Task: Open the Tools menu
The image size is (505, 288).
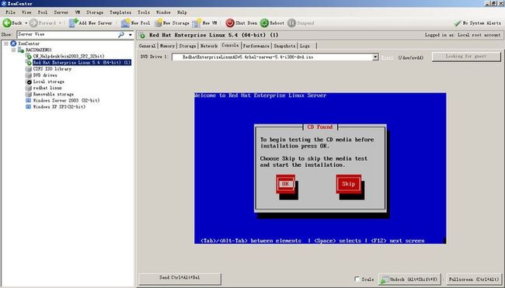Action: click(x=144, y=12)
